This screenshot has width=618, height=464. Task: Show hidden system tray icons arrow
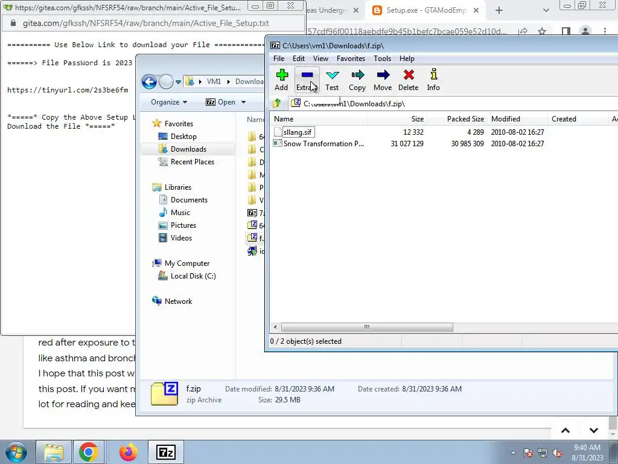513,453
